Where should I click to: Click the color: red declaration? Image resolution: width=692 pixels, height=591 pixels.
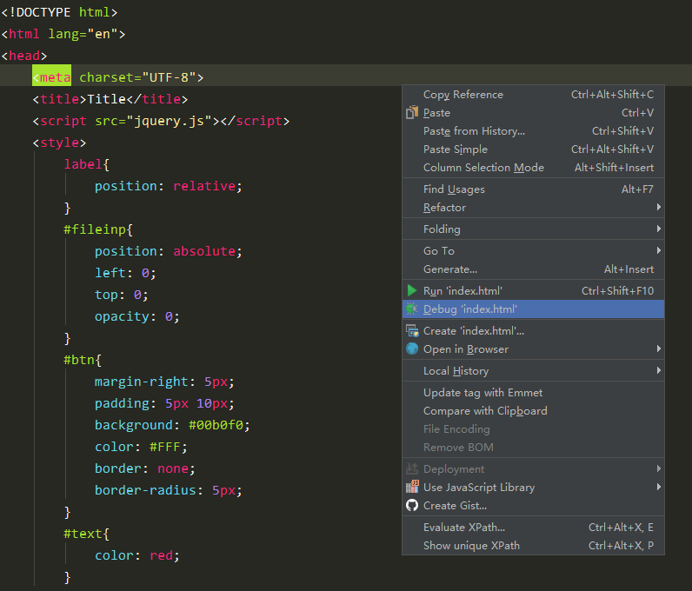136,555
